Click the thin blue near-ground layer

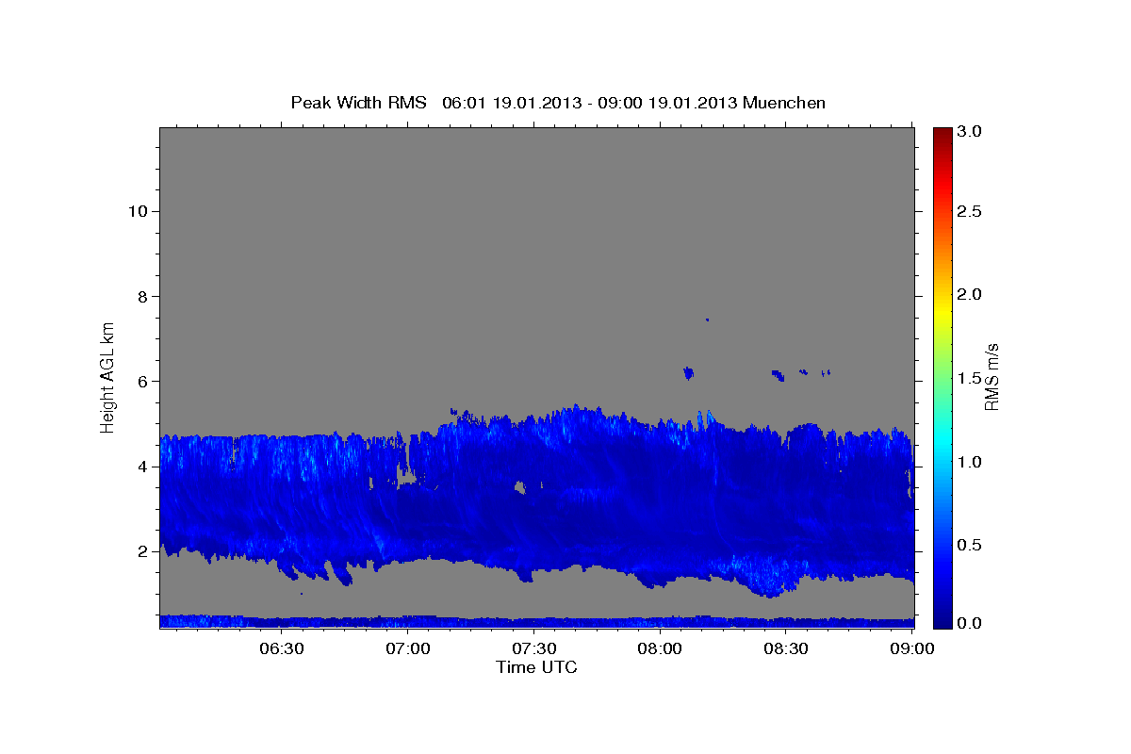(536, 621)
